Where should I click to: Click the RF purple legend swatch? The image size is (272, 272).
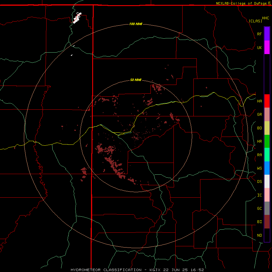coord(267,34)
